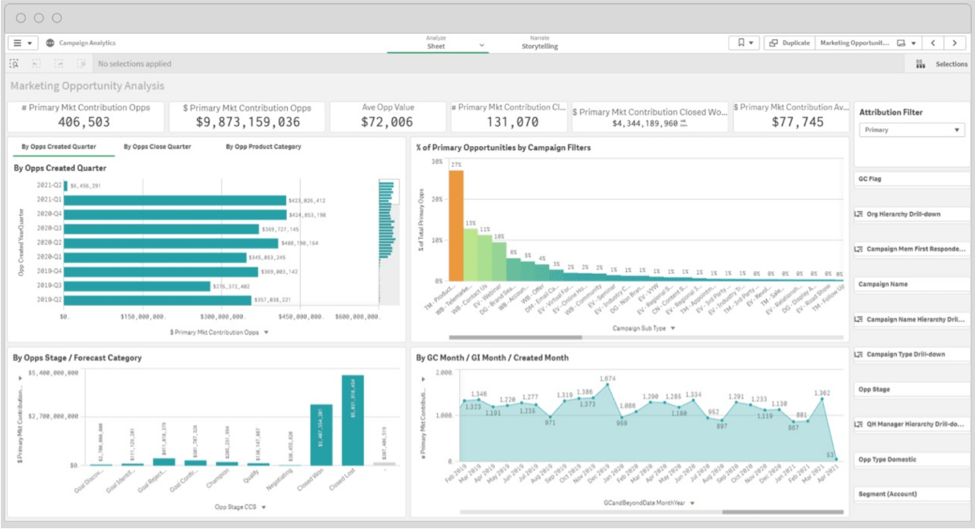975x529 pixels.
Task: Click the Campaign Analytics app icon
Action: pos(51,43)
